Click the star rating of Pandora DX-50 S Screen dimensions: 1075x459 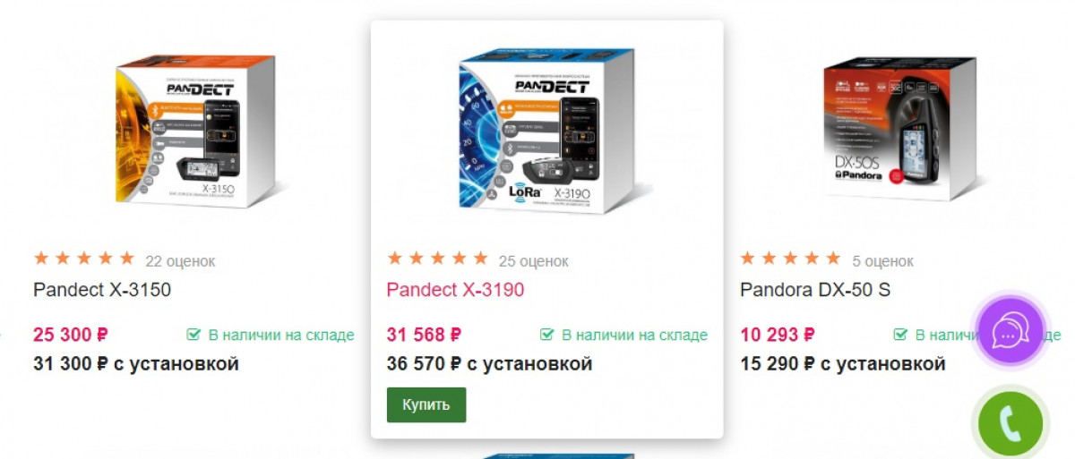(791, 259)
